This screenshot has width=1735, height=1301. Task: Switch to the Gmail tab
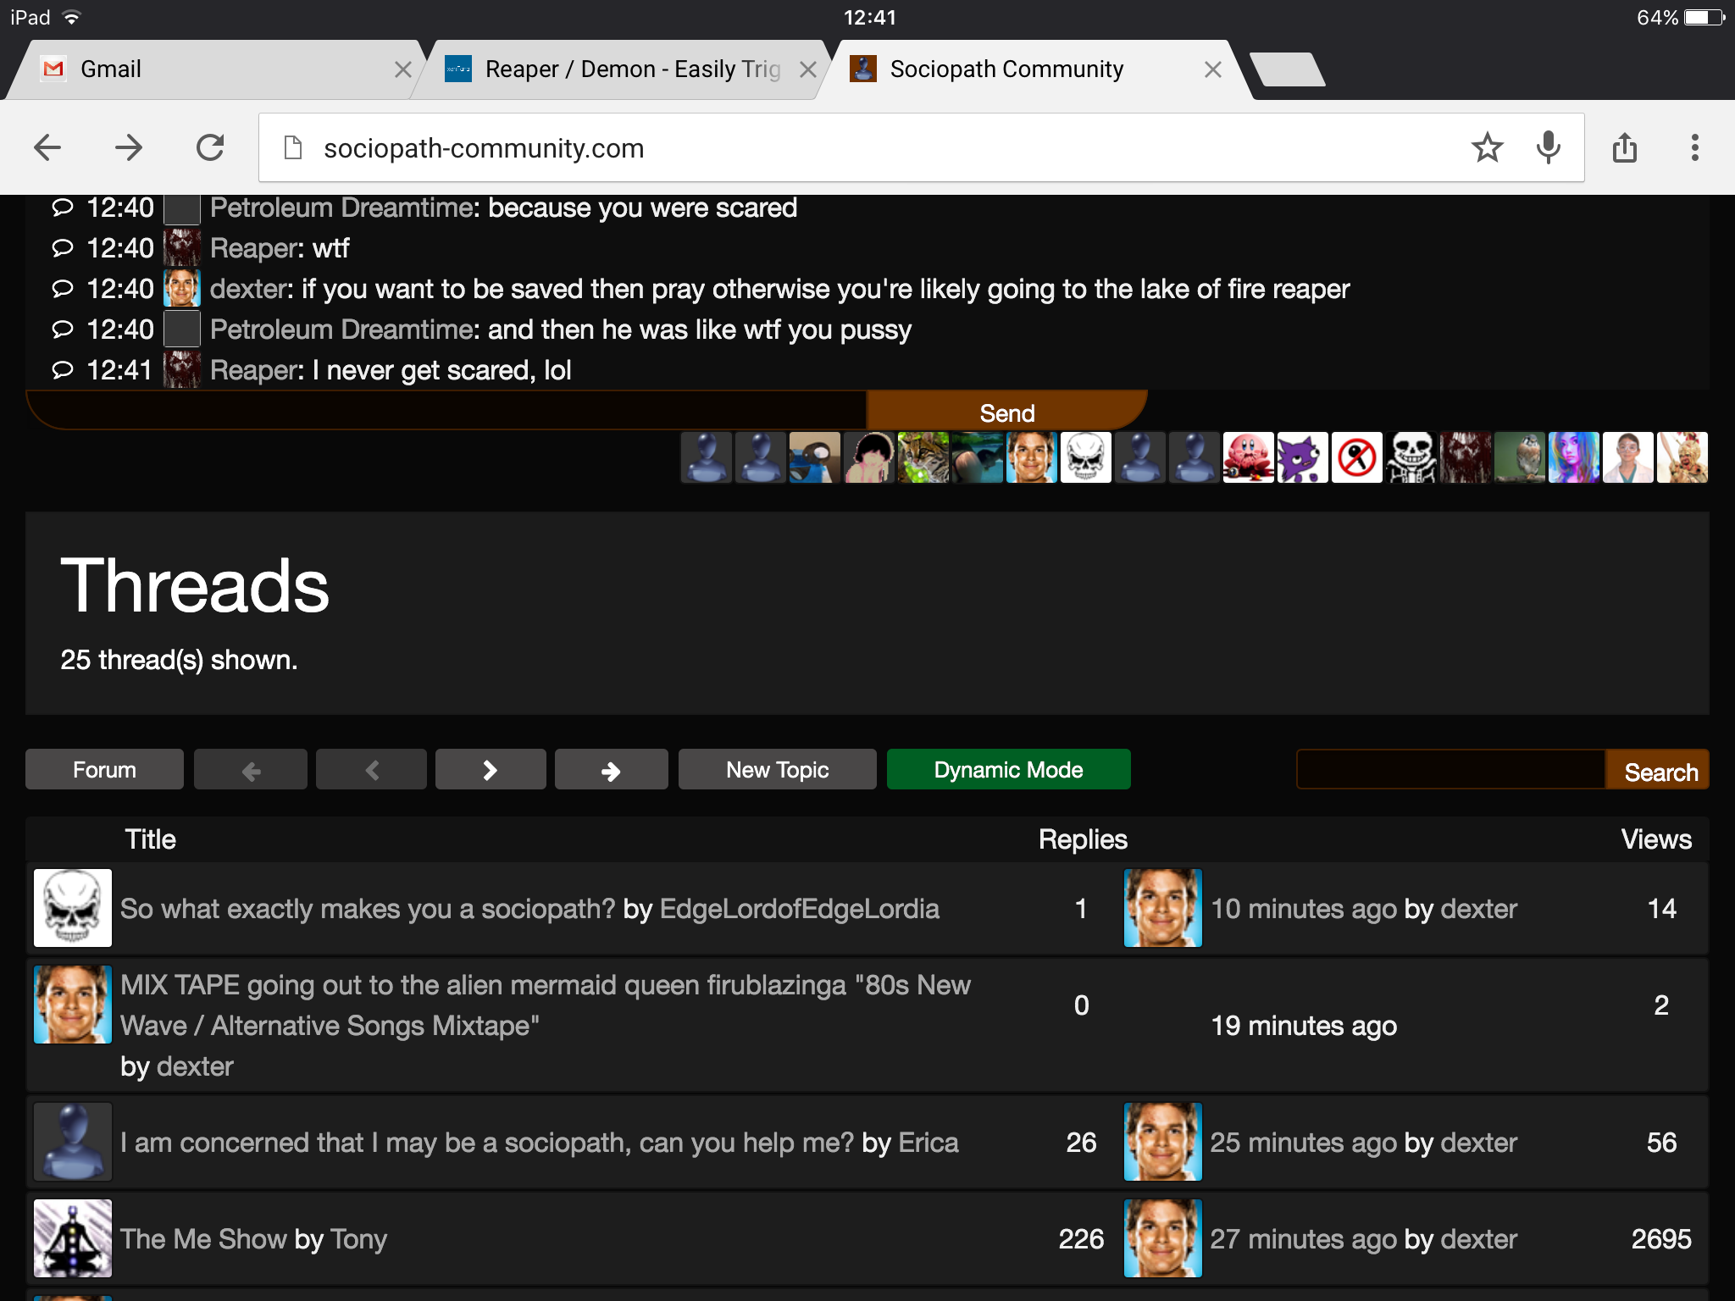[x=212, y=69]
